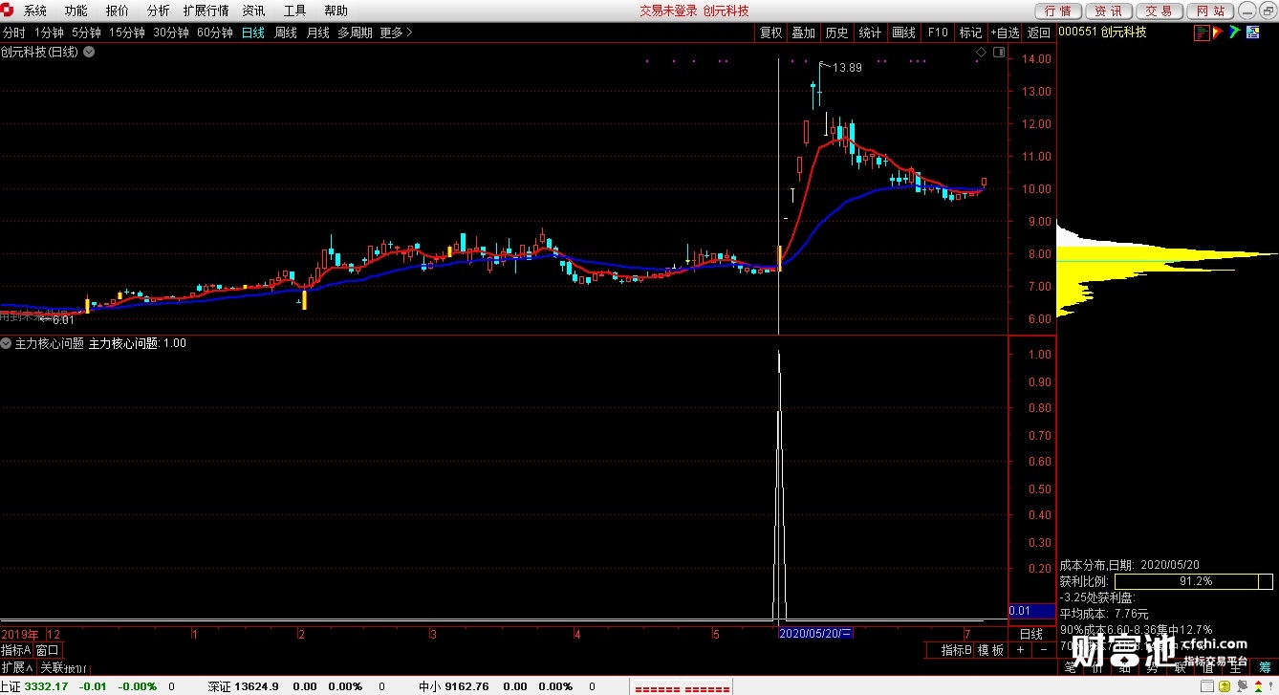Open the 扩展行情 menu
This screenshot has height=695, width=1279.
coord(206,11)
